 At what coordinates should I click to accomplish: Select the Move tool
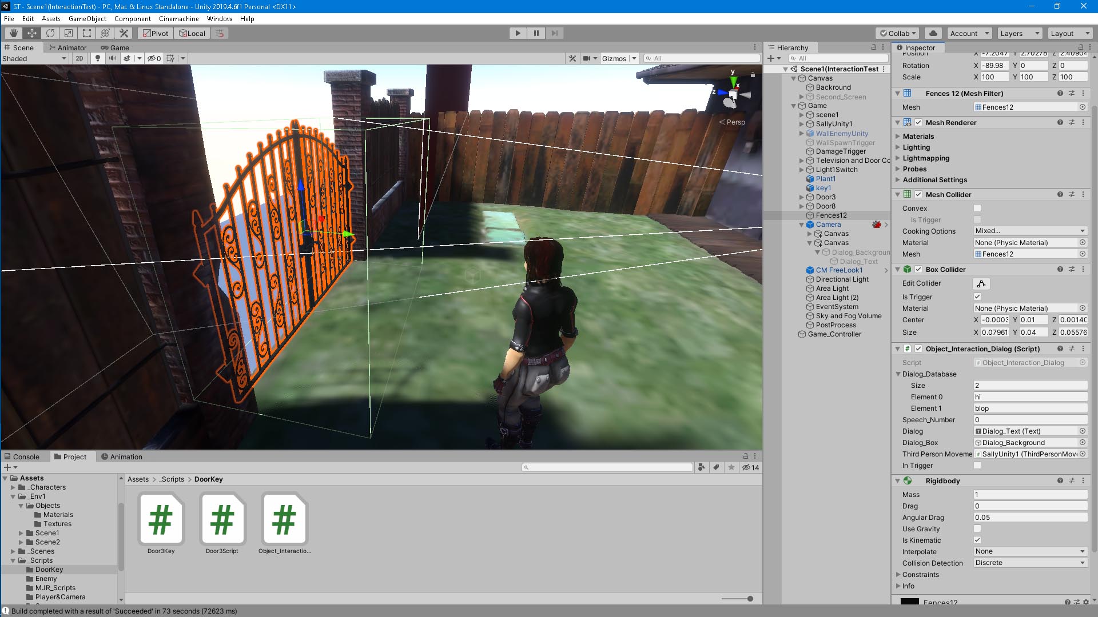[x=32, y=33]
